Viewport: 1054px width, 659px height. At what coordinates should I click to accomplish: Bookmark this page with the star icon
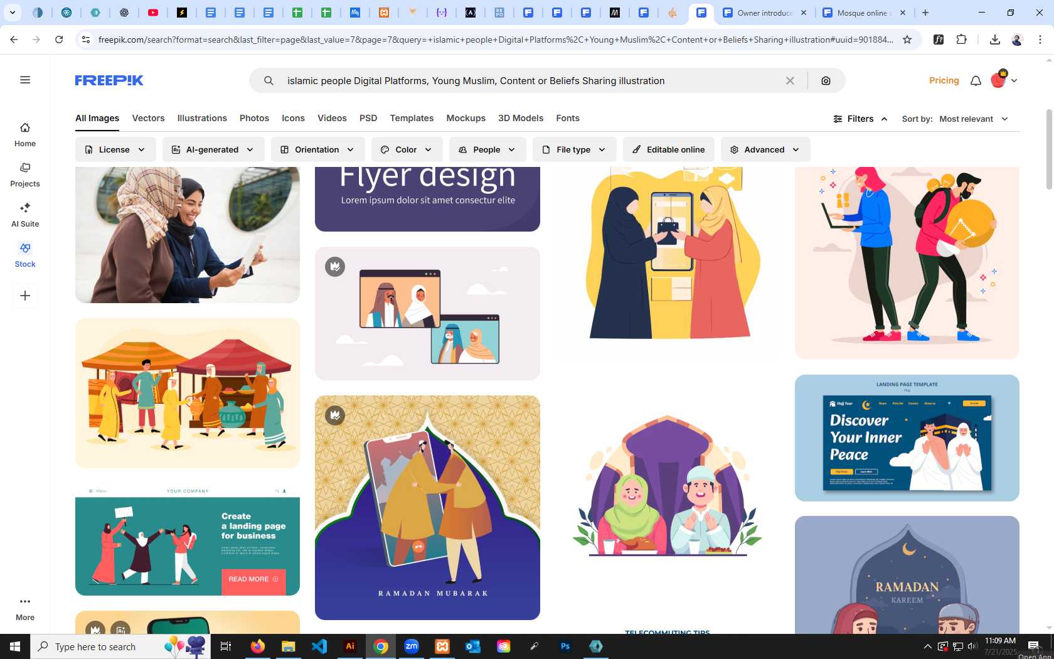pos(907,40)
